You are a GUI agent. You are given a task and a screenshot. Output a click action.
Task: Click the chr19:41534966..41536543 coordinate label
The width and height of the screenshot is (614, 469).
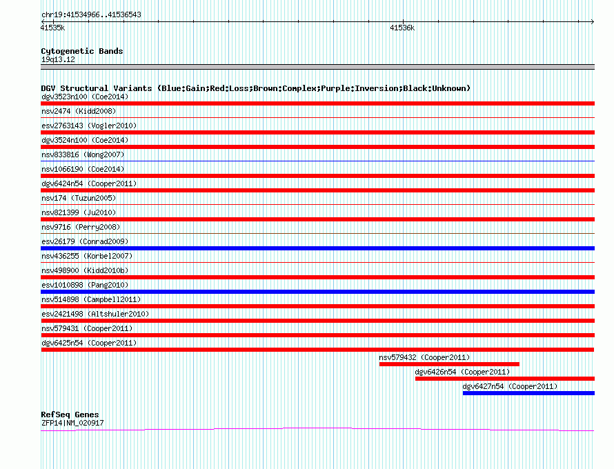tap(91, 14)
